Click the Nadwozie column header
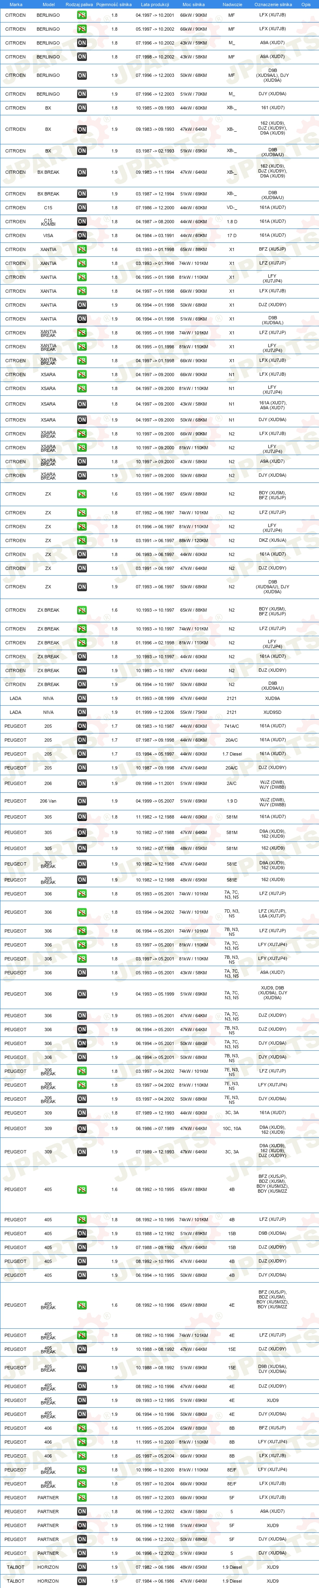 point(232,4)
